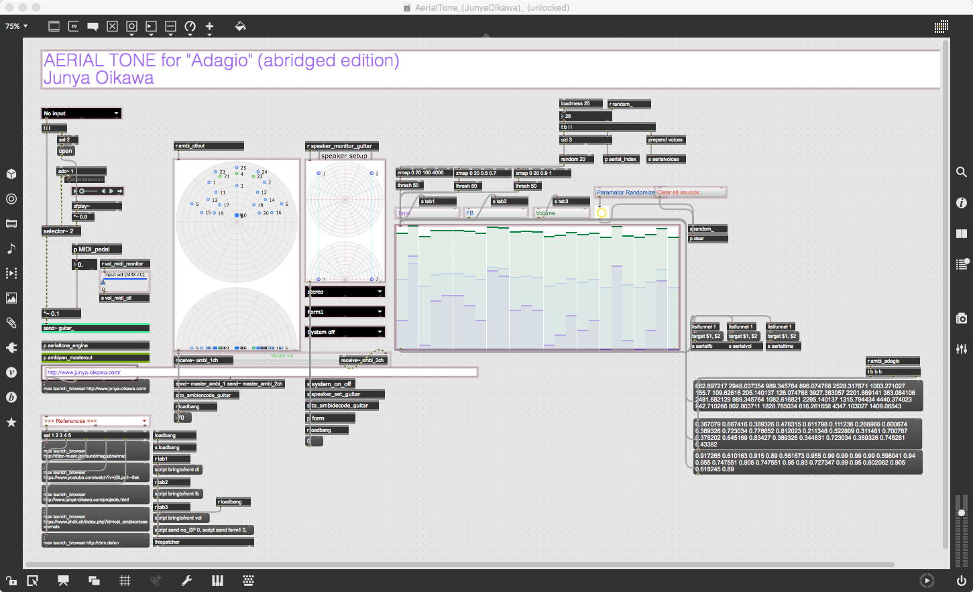The image size is (973, 592).
Task: Insert a new object box from toolbar
Action: point(54,26)
